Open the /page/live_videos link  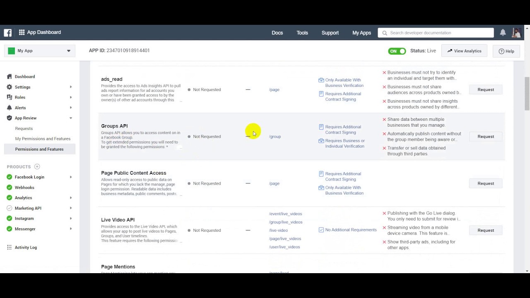point(285,238)
